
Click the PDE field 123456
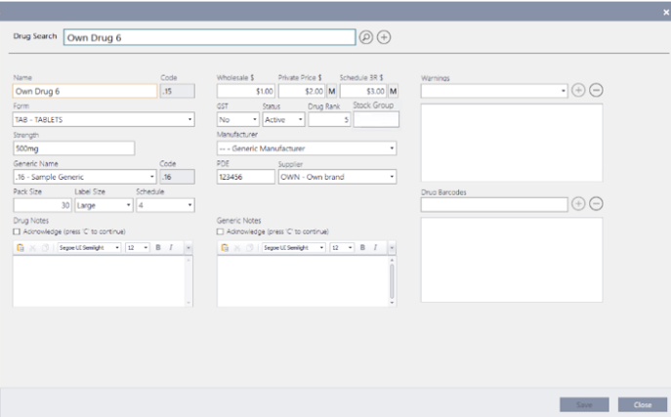coord(246,177)
